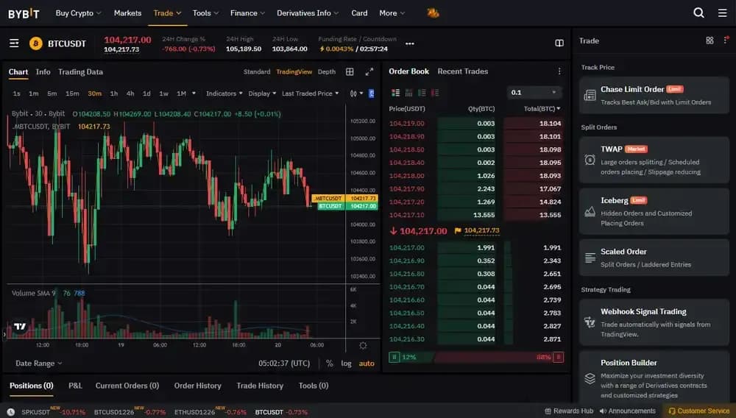Open the 0.1 price grouping dropdown
736x418 pixels.
pos(534,93)
